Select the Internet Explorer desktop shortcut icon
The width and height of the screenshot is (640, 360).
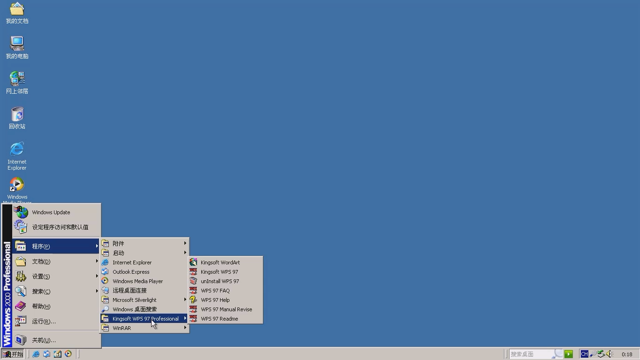[17, 156]
